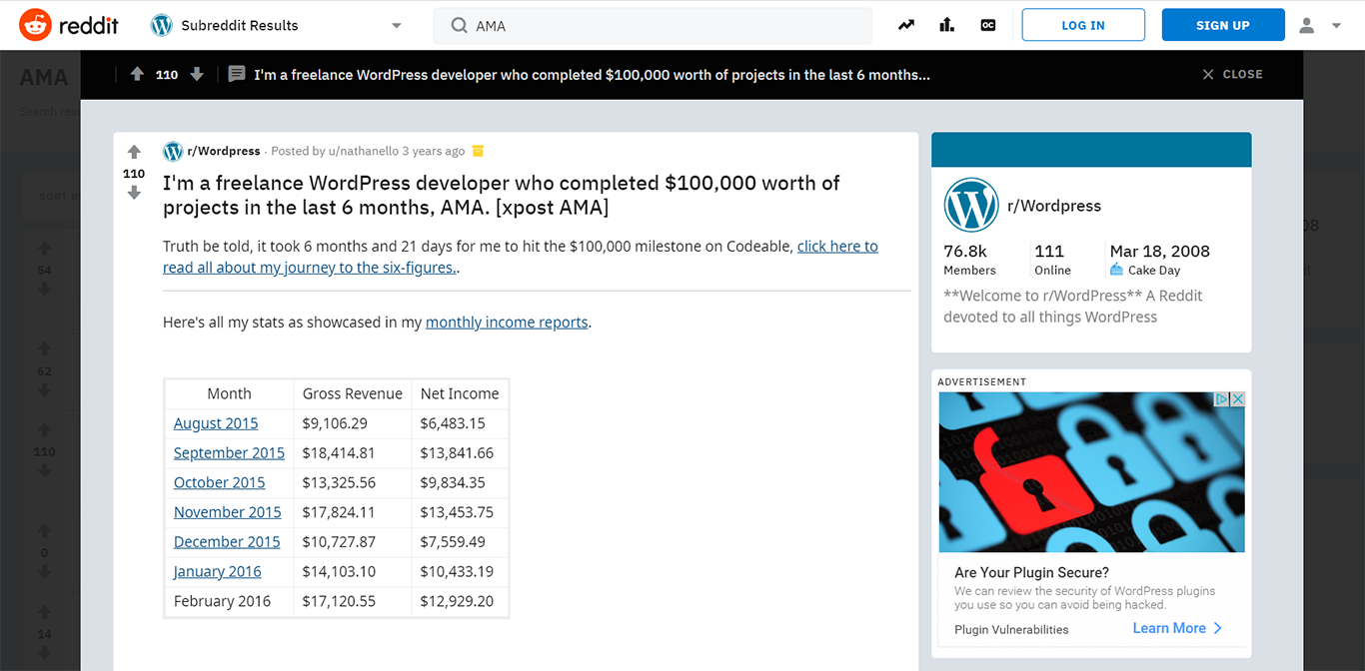Click the SIGN UP button
1365x671 pixels.
point(1223,25)
